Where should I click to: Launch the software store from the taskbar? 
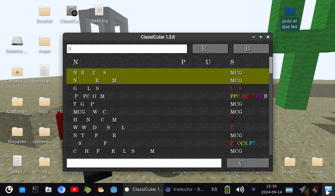(22, 190)
